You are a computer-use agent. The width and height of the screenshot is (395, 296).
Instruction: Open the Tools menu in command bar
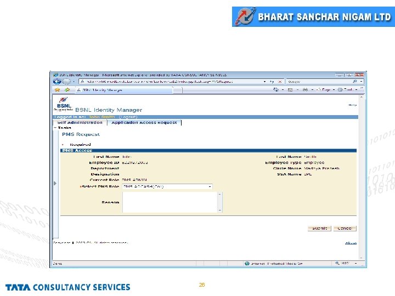(x=348, y=89)
